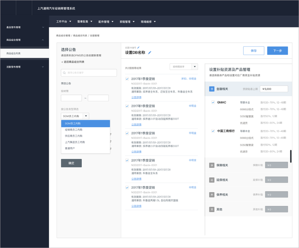Choose highlighted SGM员工内购 option in the list
The image size is (299, 248).
(85, 124)
